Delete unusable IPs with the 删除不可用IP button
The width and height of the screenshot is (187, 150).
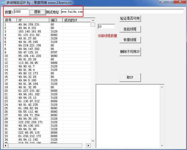point(130,52)
